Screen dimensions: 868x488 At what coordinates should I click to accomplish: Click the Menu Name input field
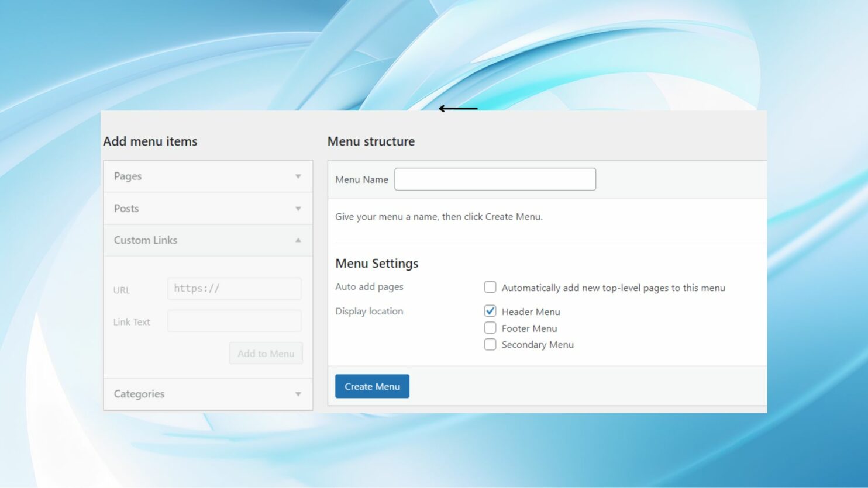click(x=495, y=179)
